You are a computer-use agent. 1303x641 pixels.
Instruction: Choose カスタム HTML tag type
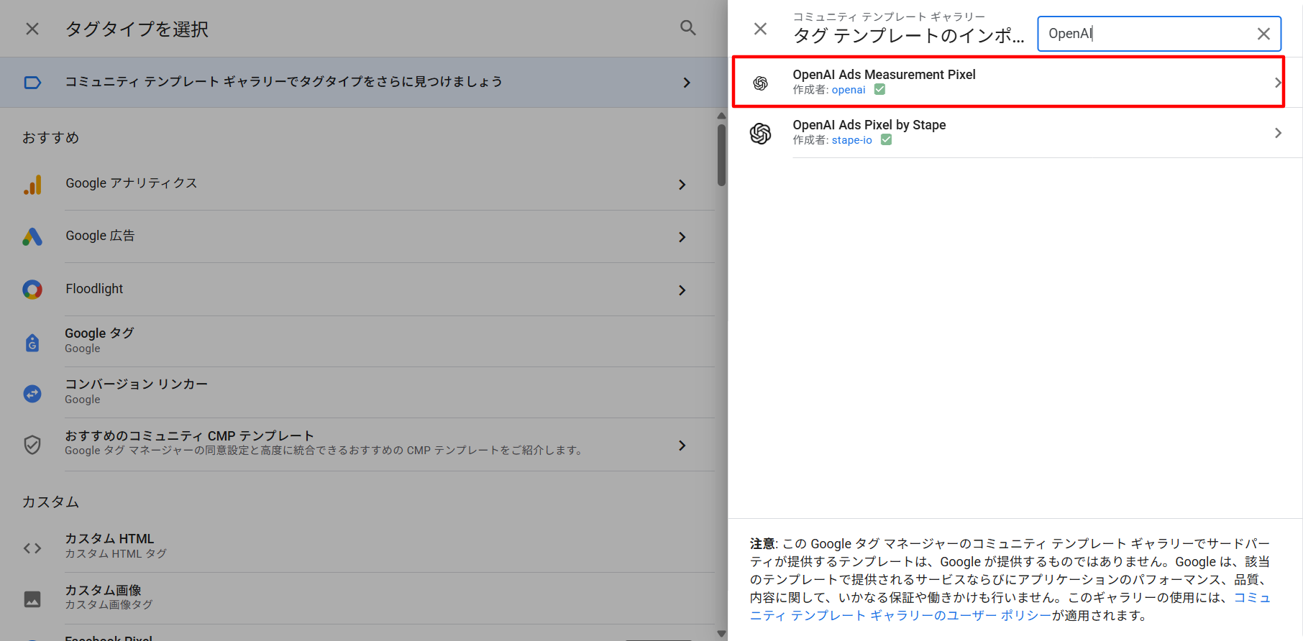pos(390,546)
